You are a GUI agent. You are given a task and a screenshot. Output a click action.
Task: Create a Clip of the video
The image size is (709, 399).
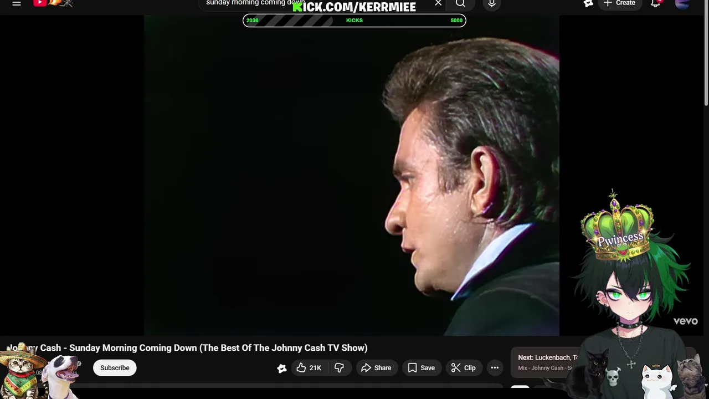463,368
